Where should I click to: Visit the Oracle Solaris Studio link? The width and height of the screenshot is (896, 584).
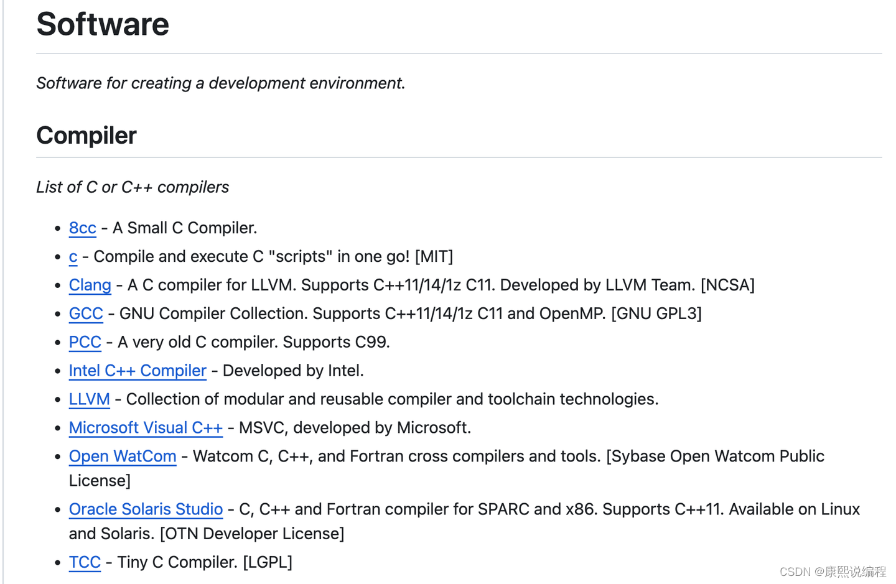pos(146,509)
